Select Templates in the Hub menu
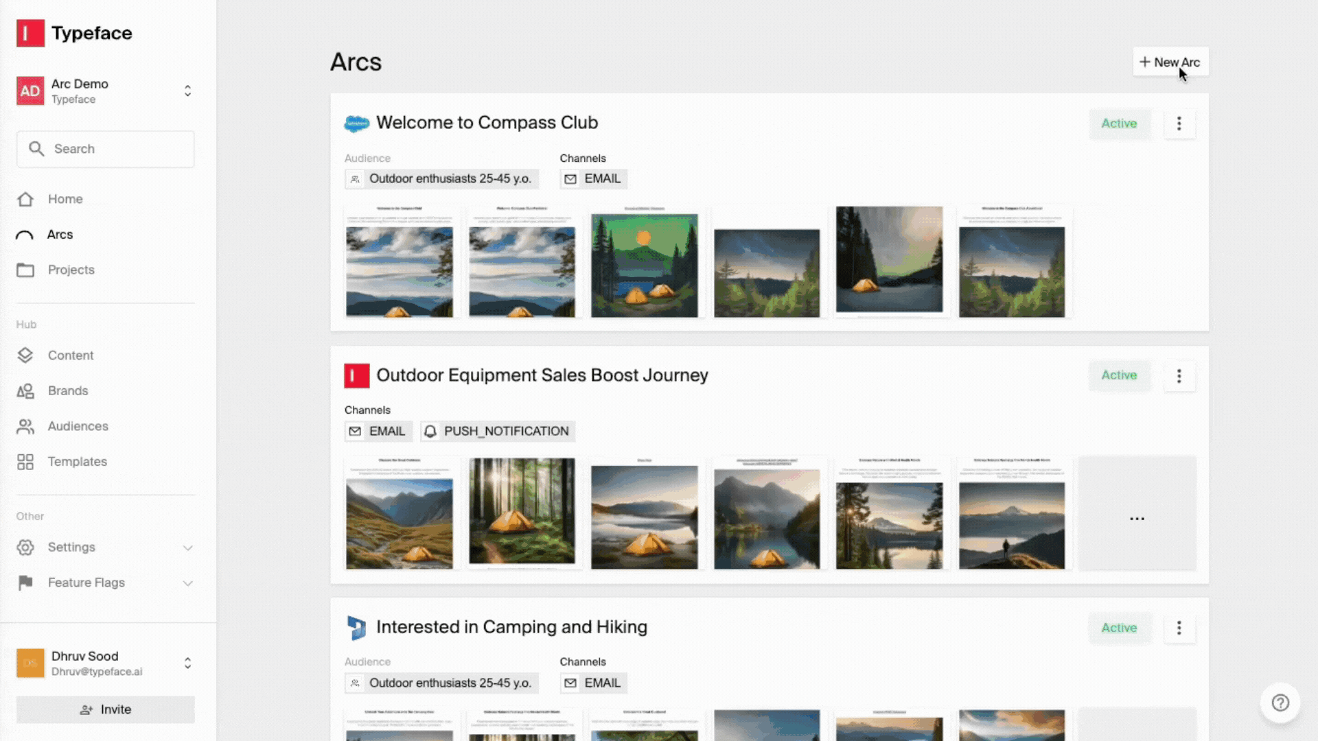Image resolution: width=1318 pixels, height=741 pixels. tap(77, 461)
